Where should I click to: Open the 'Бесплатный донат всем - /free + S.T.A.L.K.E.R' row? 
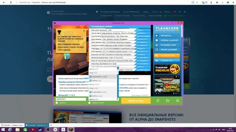(x=119, y=58)
